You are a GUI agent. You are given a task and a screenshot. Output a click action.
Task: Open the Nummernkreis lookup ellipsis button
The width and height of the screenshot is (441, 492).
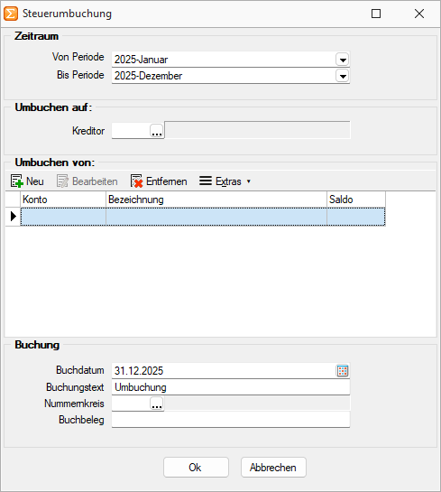pos(157,404)
